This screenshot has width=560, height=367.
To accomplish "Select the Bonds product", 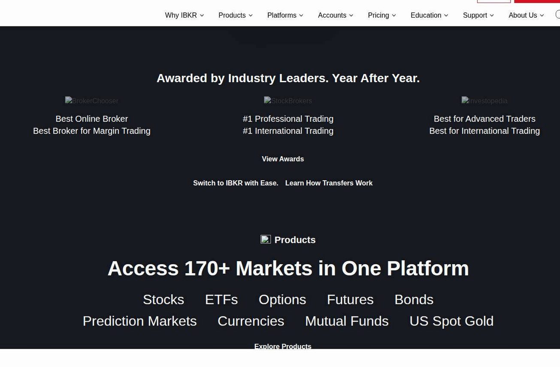I will [414, 299].
